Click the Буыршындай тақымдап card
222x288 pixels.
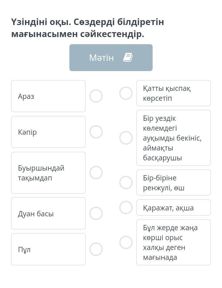coord(48,173)
